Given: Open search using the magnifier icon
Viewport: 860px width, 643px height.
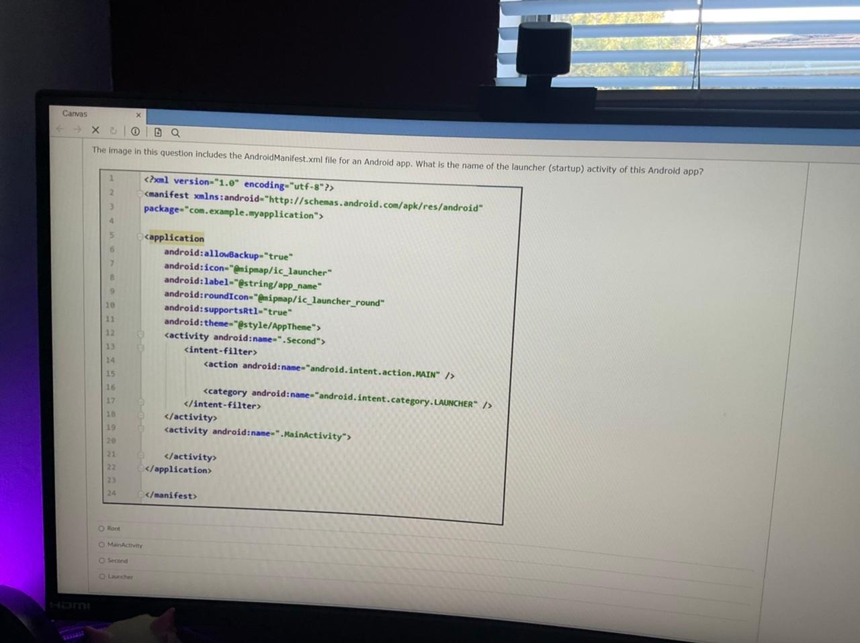Looking at the screenshot, I should click(175, 133).
